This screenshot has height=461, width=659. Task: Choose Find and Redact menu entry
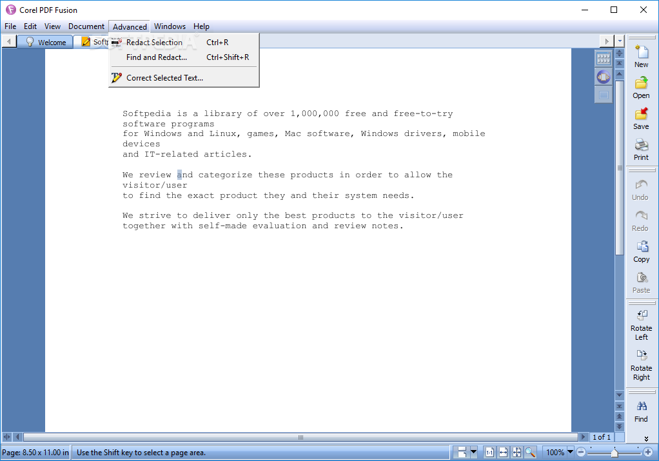pyautogui.click(x=184, y=57)
